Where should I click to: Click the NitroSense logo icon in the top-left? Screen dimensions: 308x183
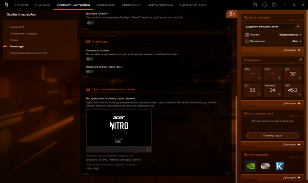pos(6,5)
